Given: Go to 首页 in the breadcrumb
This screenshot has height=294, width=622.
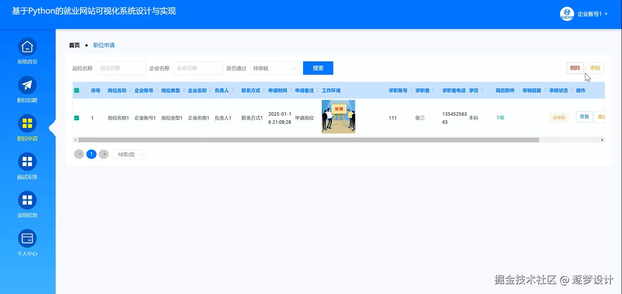Looking at the screenshot, I should pos(73,45).
